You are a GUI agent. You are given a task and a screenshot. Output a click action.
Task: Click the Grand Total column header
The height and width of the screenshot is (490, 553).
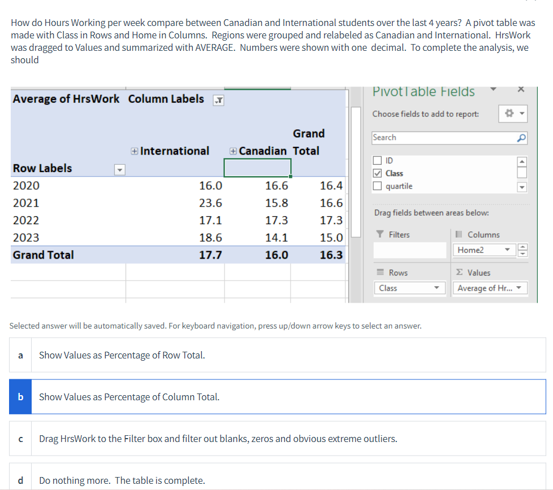point(308,142)
